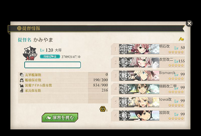
Task: Click the 艦娘保有数 ship girl icon
Action: [x=22, y=80]
